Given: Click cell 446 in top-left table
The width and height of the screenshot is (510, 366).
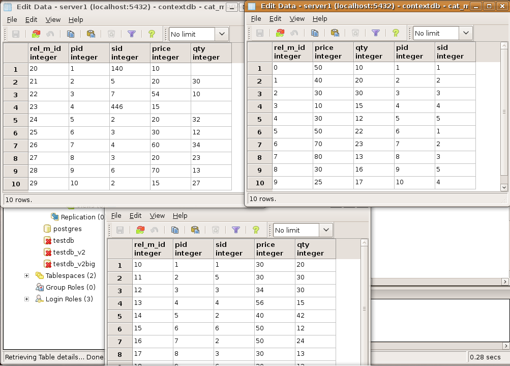Looking at the screenshot, I should click(130, 107).
